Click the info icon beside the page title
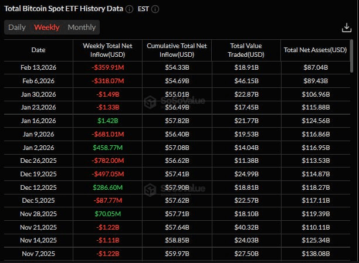 pyautogui.click(x=130, y=9)
